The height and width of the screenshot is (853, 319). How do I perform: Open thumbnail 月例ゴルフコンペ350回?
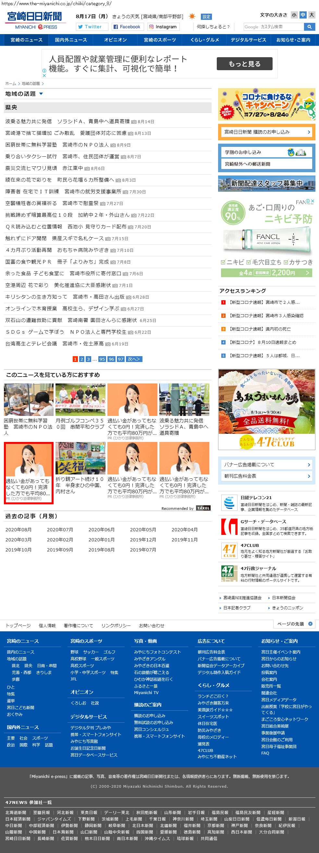coord(80,400)
